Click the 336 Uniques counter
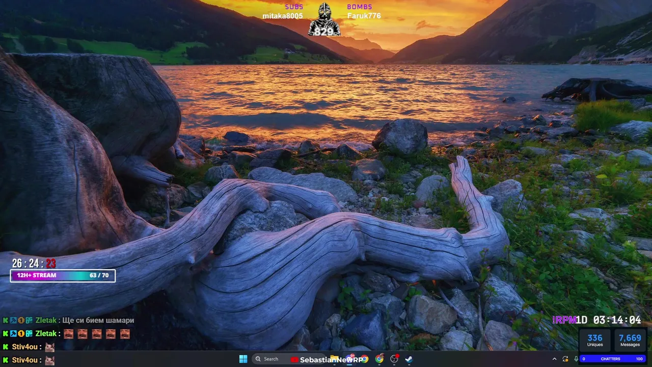 click(595, 340)
